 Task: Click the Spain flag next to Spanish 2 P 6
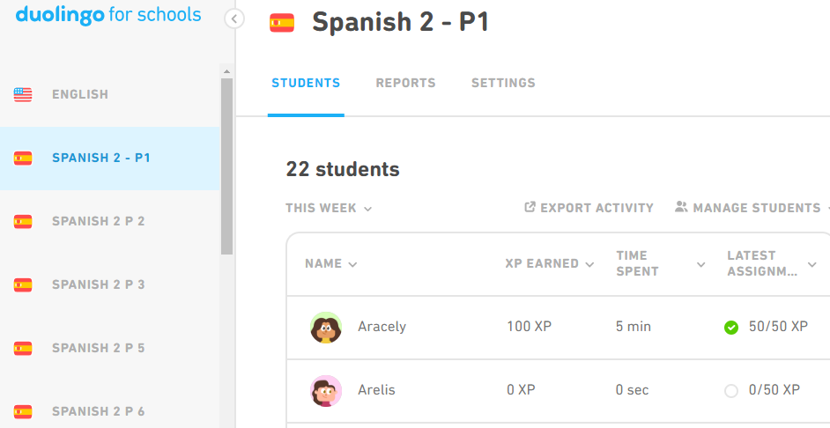[23, 411]
